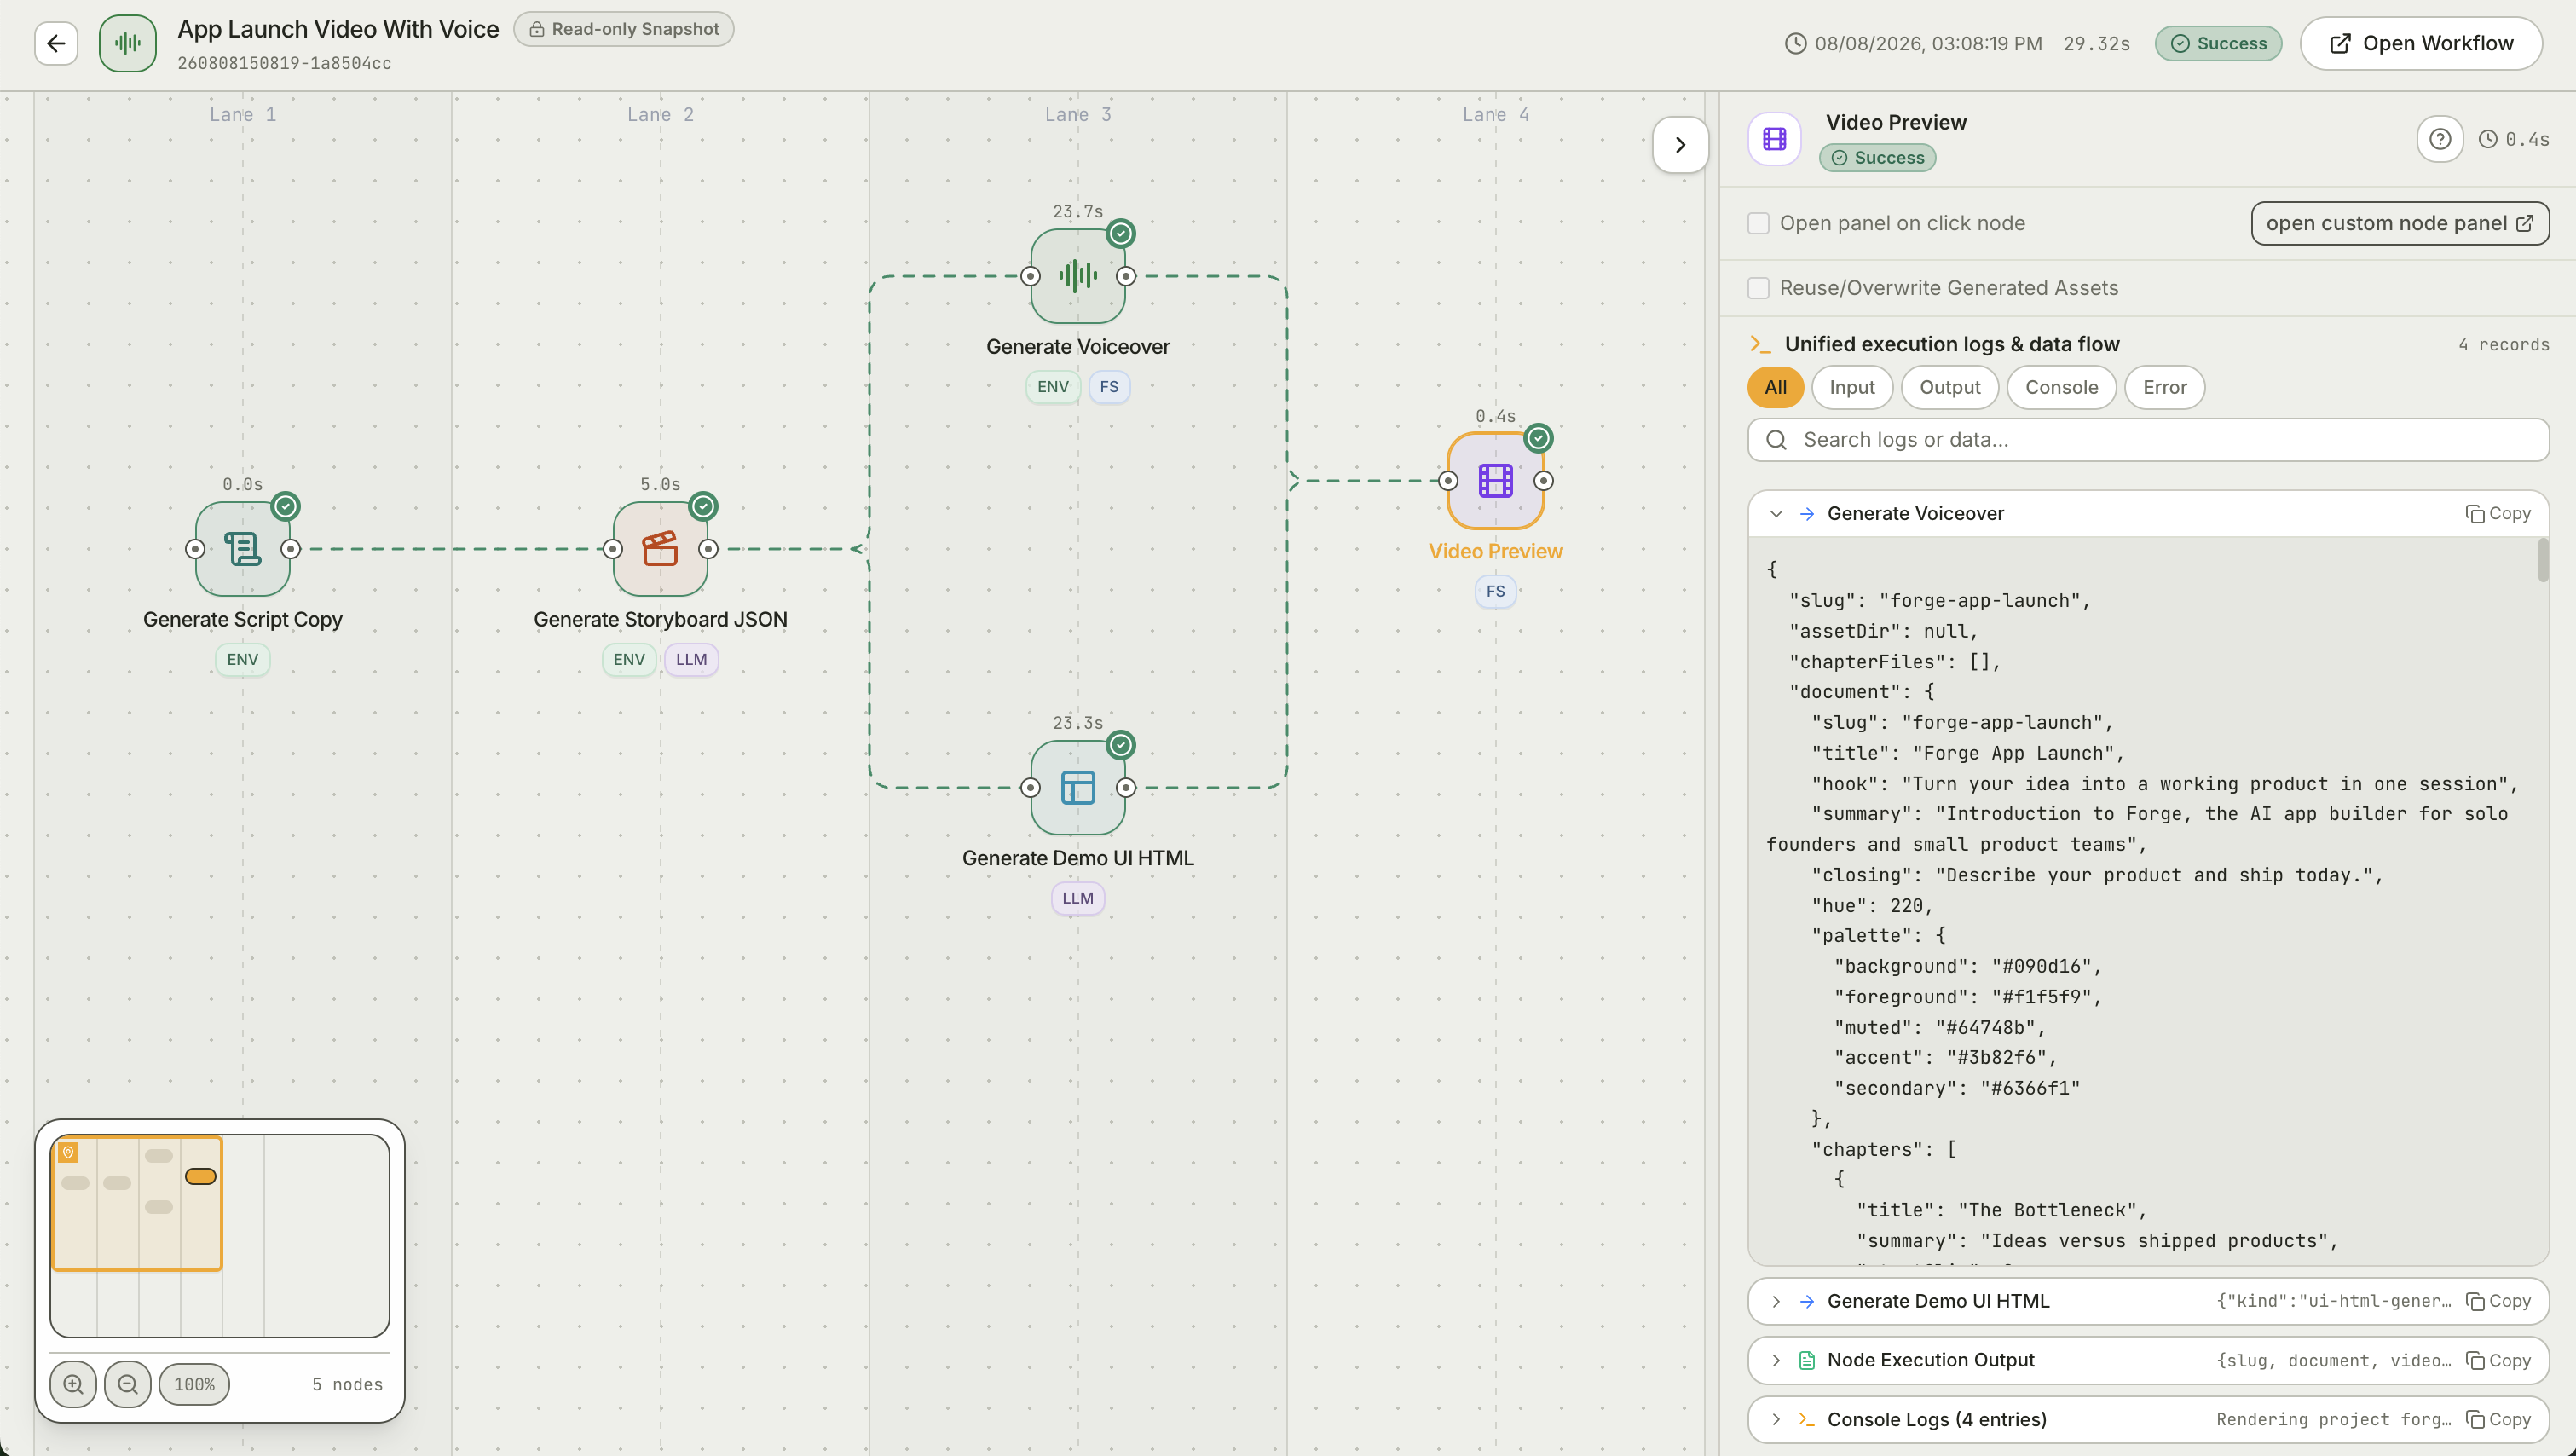Copy the Node Execution Output data
This screenshot has width=2576, height=1456.
[2498, 1361]
